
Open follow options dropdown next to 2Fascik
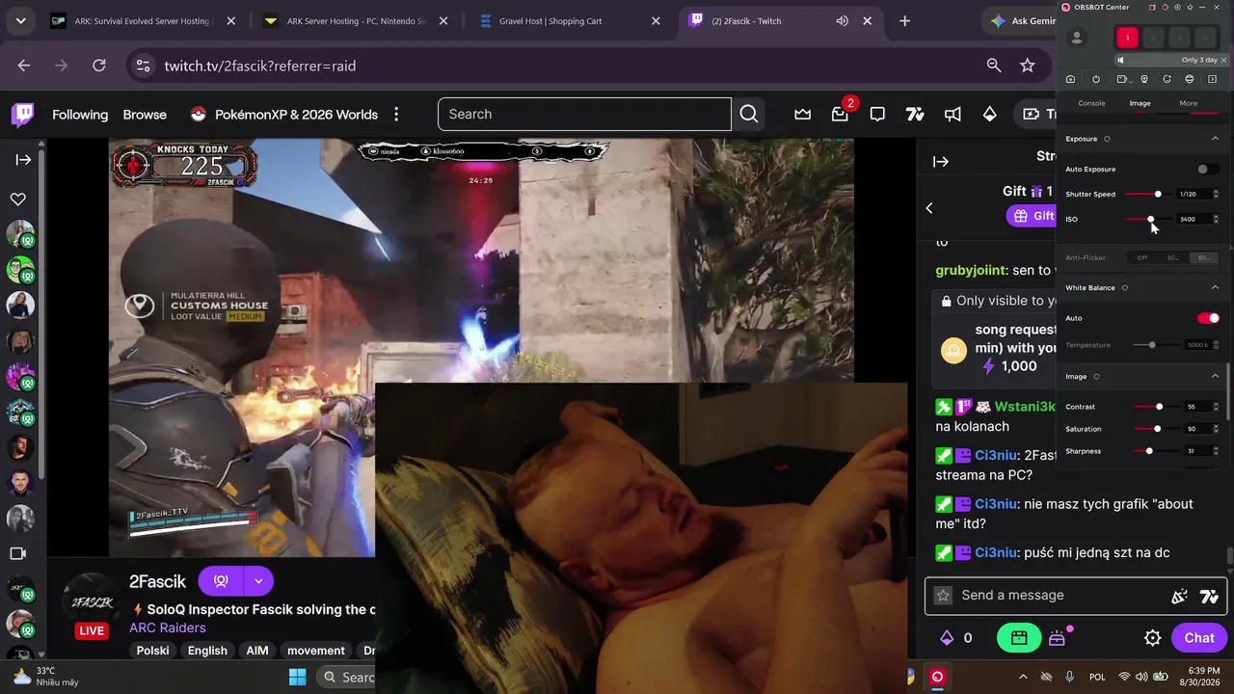tap(258, 581)
